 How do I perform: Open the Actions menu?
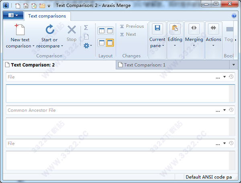point(214,40)
